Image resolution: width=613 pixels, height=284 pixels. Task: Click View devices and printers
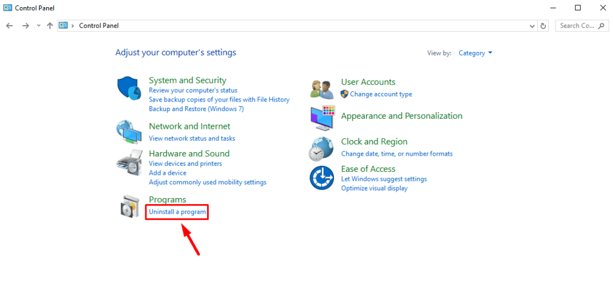[x=186, y=163]
